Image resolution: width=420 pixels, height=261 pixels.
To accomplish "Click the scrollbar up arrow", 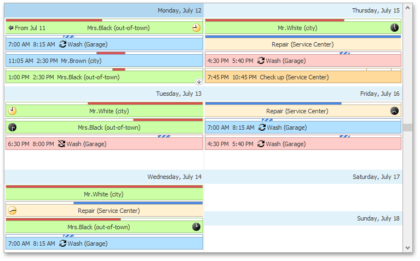I will (x=407, y=8).
